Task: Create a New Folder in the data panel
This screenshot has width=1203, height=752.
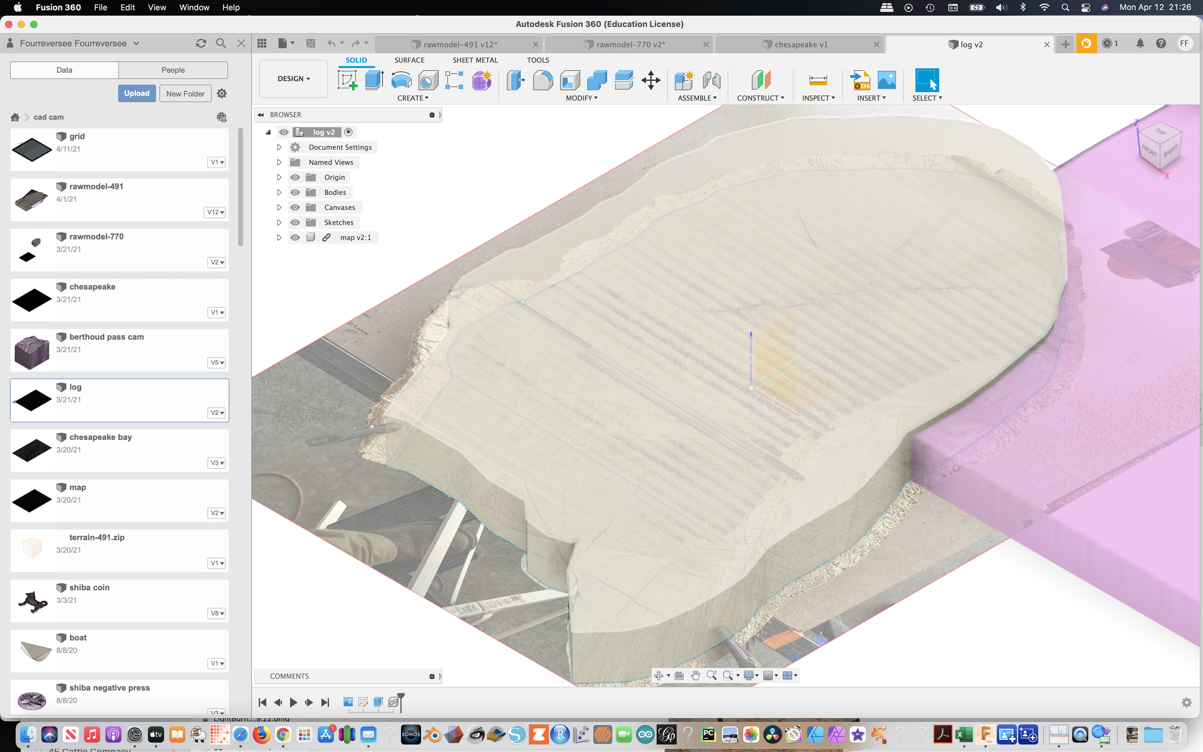Action: click(185, 93)
